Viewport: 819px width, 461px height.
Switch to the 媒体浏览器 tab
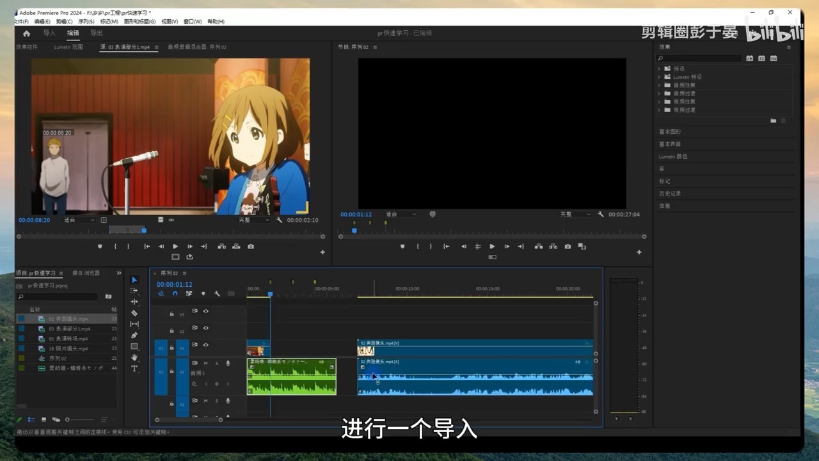[x=86, y=273]
